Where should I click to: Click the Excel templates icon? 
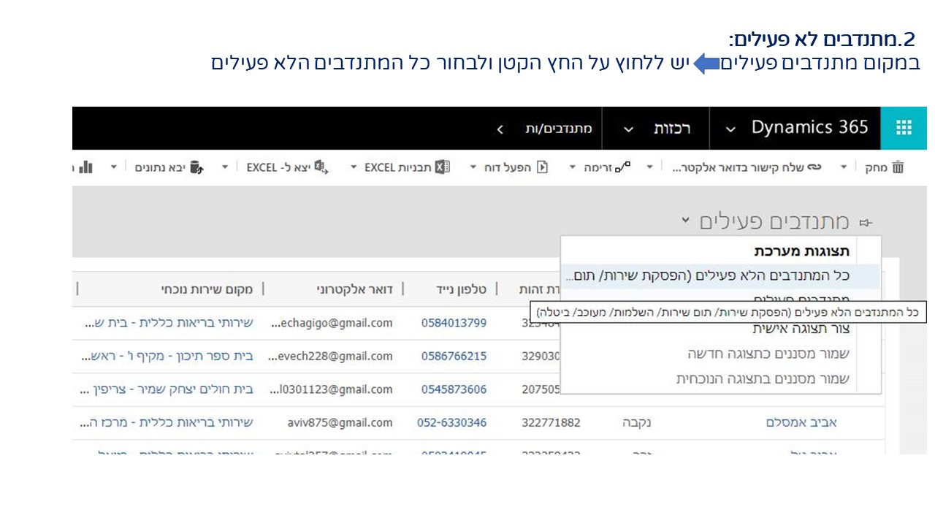click(442, 167)
